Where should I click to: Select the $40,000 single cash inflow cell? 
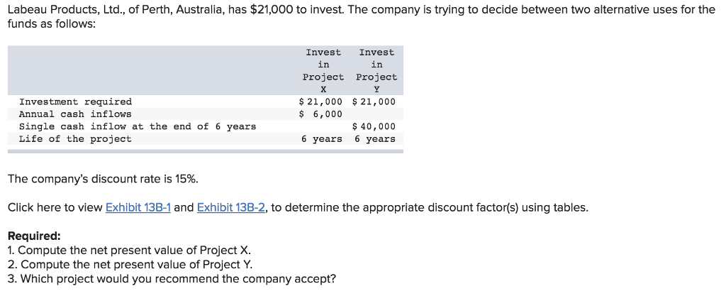point(374,126)
